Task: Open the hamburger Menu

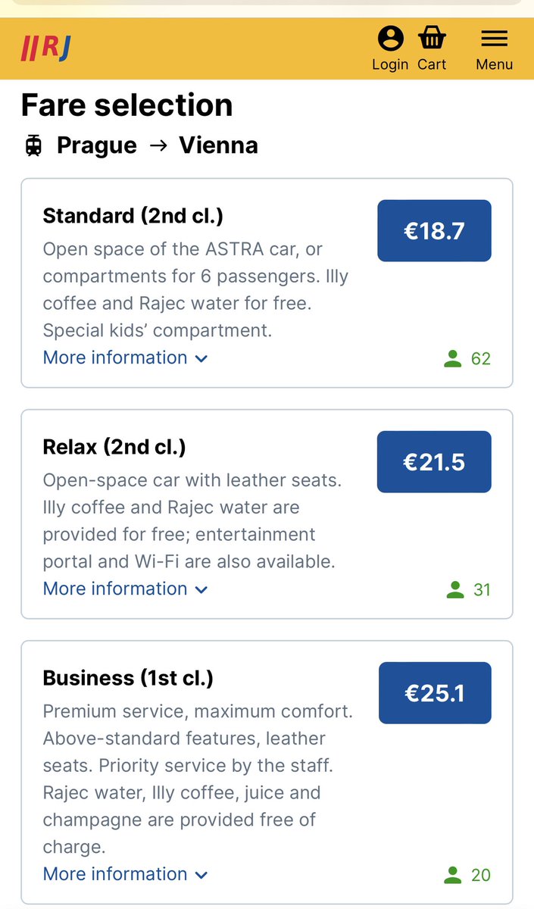Action: pyautogui.click(x=494, y=39)
